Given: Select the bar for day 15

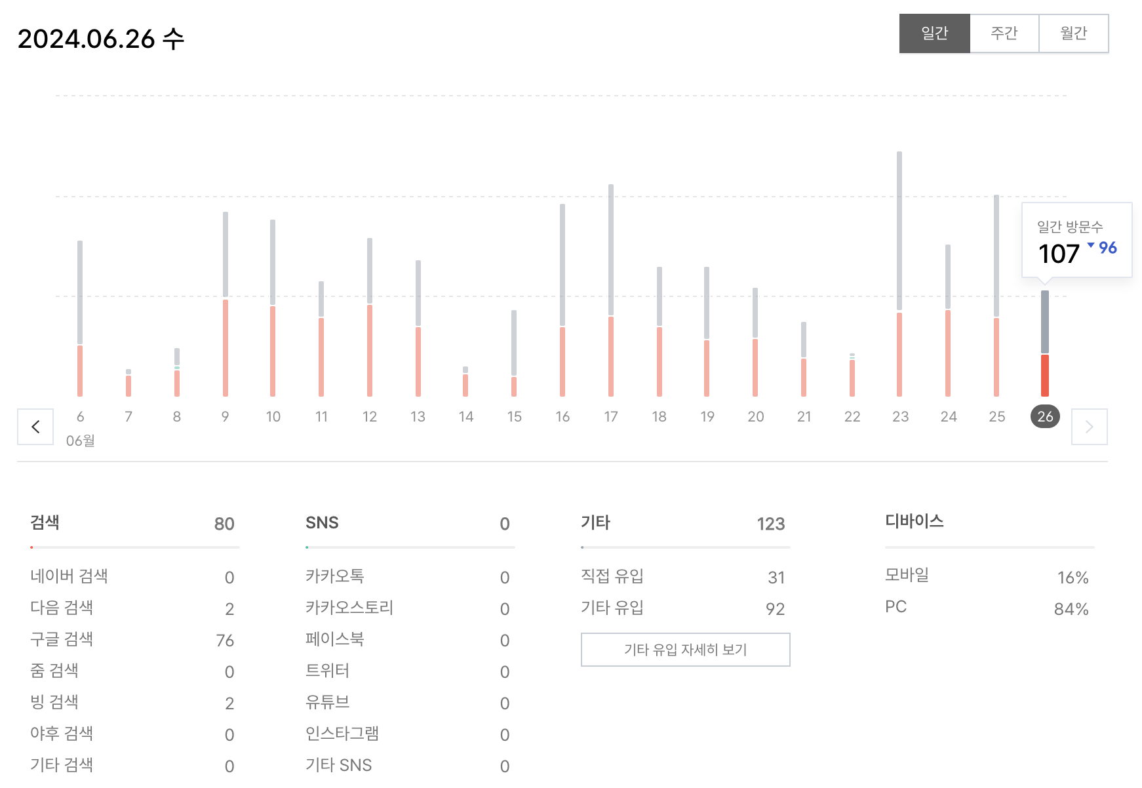Looking at the screenshot, I should click(x=514, y=353).
